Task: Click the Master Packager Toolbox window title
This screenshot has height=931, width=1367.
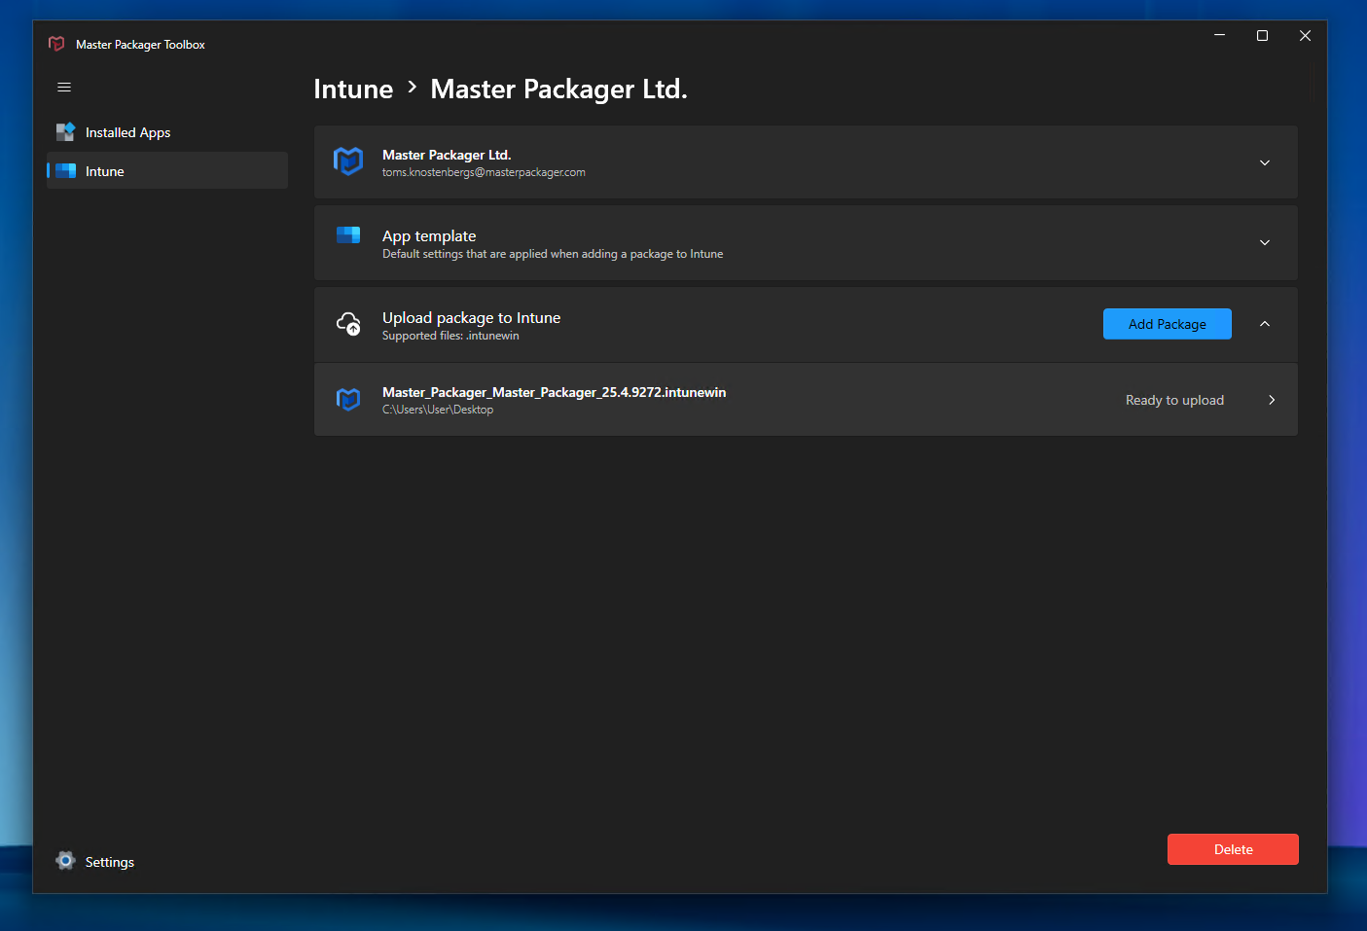Action: click(x=140, y=45)
